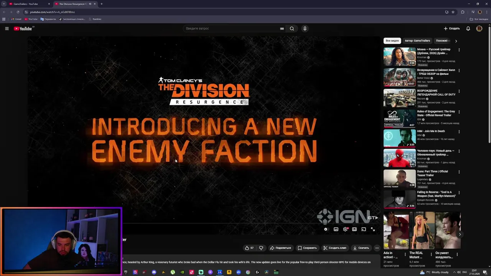The image size is (491, 276).
Task: Open the YouTube guide hamburger menu
Action: (x=7, y=28)
